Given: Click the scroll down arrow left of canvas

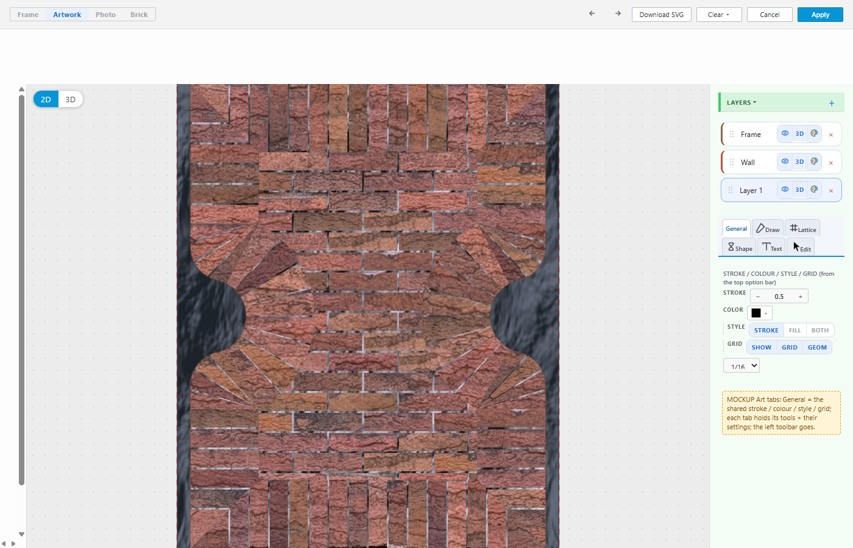Looking at the screenshot, I should tap(21, 534).
